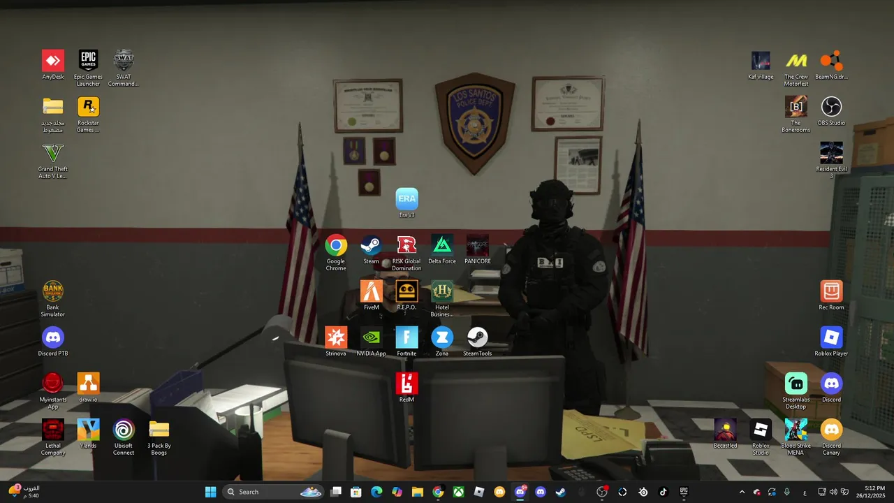Select the Era V3 desktop icon

click(x=406, y=203)
